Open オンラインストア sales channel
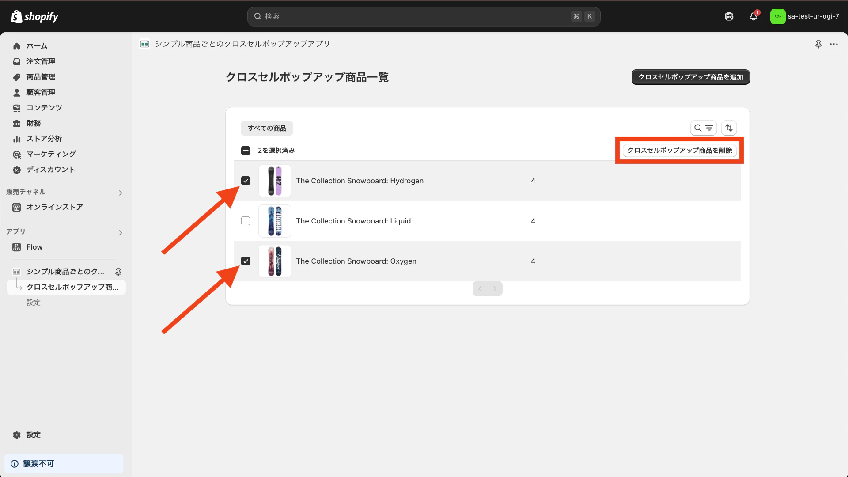 pos(55,207)
